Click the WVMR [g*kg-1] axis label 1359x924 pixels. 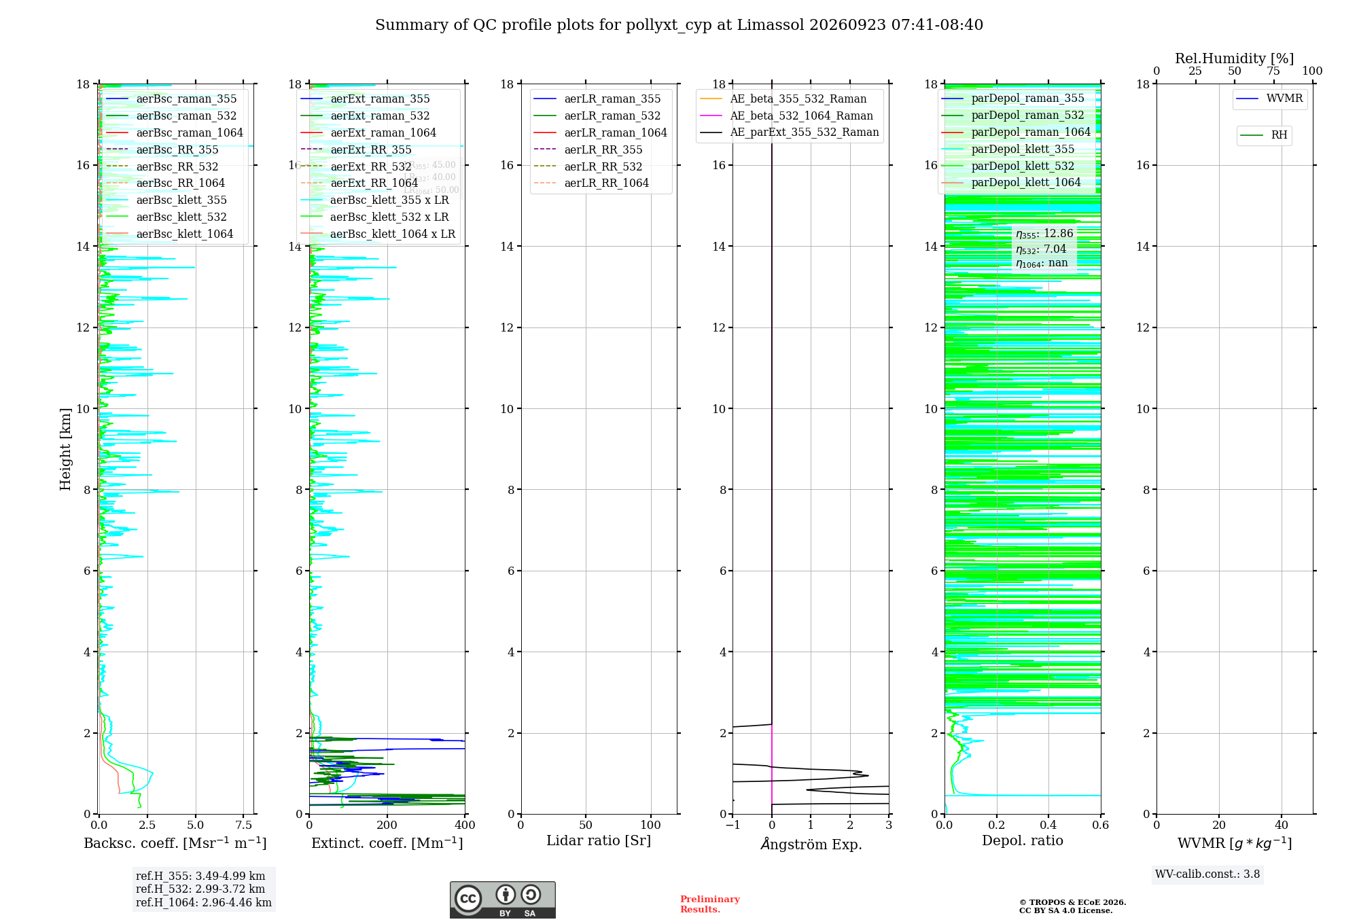1235,843
